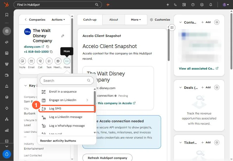The image size is (233, 161).
Task: Click the HubSpot sprocket logo
Action: tap(6, 5)
